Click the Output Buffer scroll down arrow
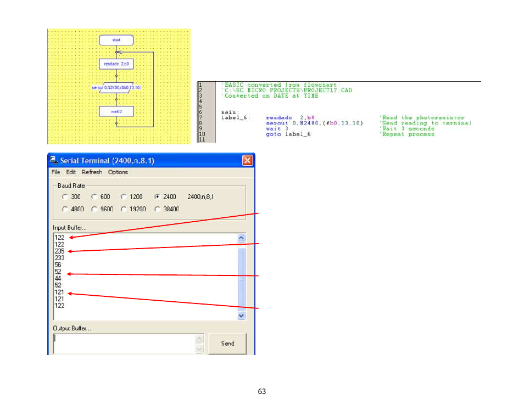The width and height of the screenshot is (524, 405). coord(199,349)
